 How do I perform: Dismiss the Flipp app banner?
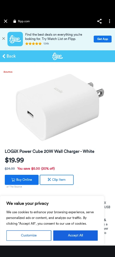[x=3, y=39]
